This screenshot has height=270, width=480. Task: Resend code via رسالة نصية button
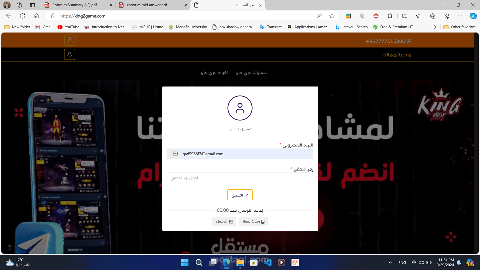(x=253, y=221)
